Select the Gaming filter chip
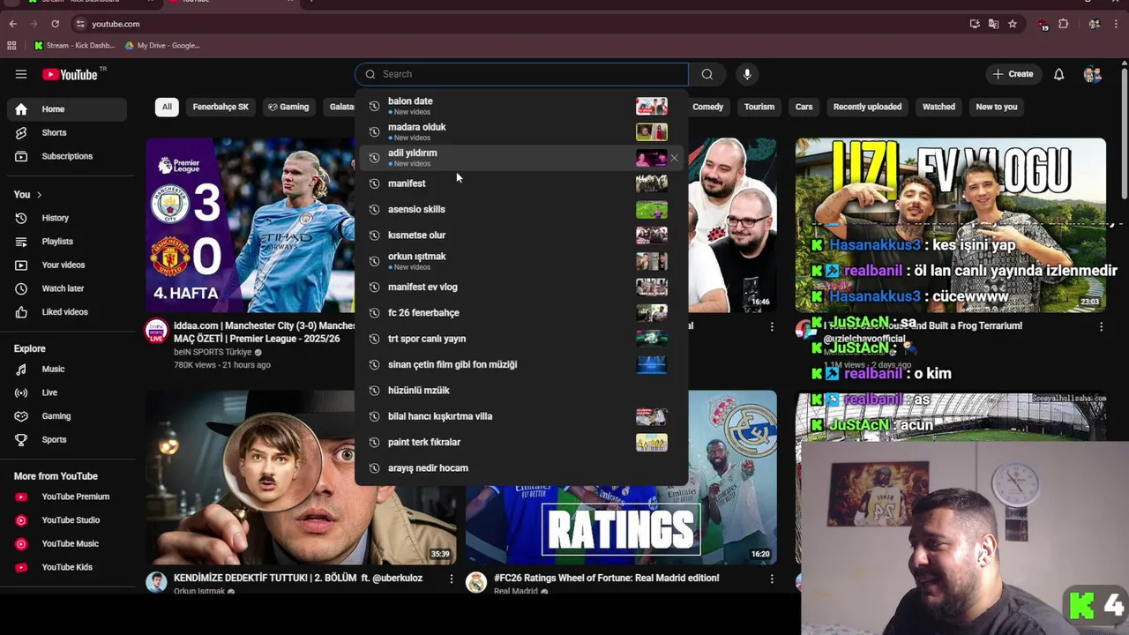Viewport: 1129px width, 635px height. tap(288, 107)
